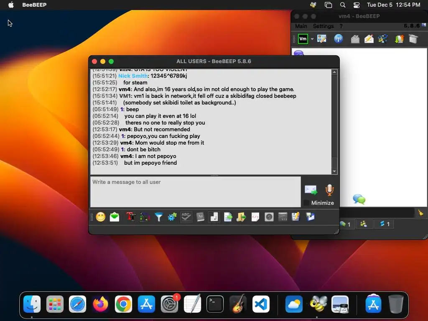This screenshot has width=428, height=321.
Task: Click the search field in vm4 window
Action: click(x=377, y=213)
